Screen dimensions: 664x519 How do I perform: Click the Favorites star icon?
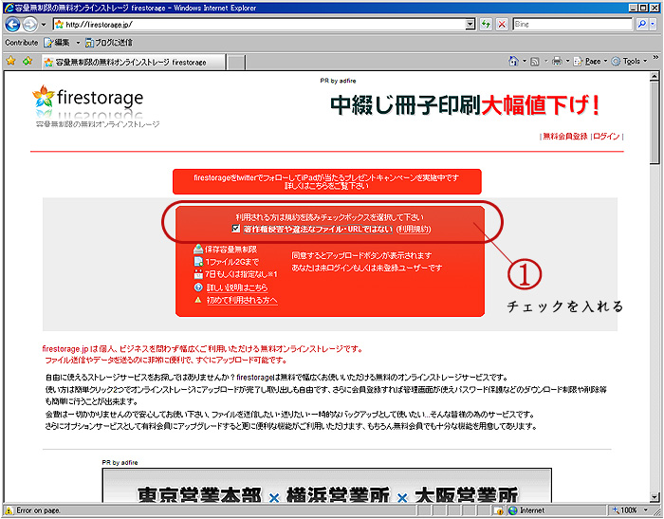click(x=11, y=62)
